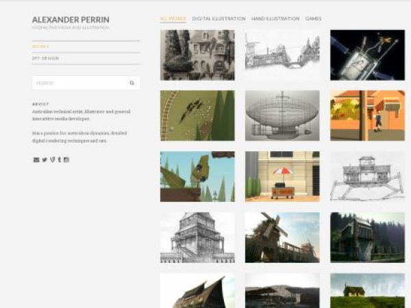411x308 pixels.
Task: Click the tagline under Alexander Perrin title
Action: (71, 27)
